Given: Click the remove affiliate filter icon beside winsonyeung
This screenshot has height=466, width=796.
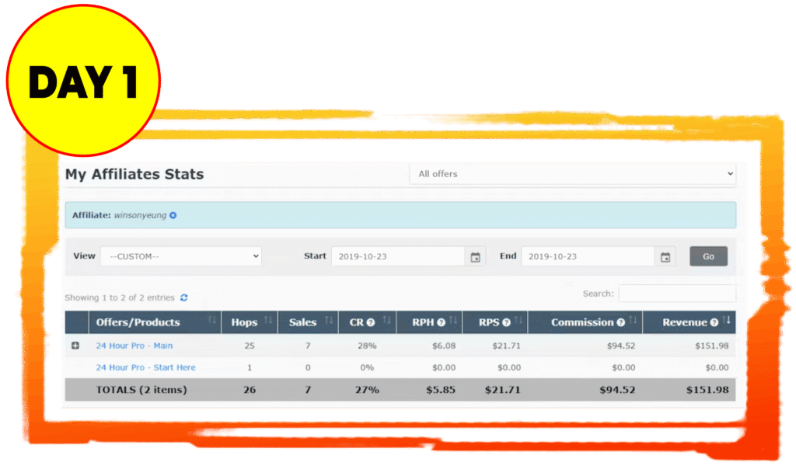Looking at the screenshot, I should [173, 215].
